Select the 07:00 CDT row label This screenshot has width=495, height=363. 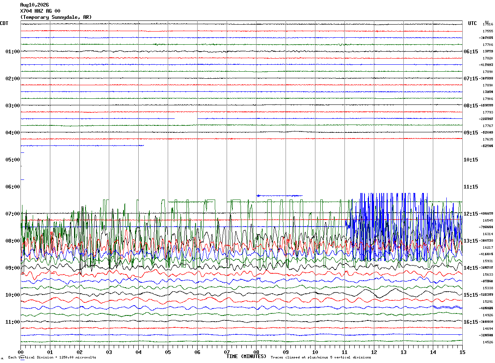coord(12,214)
